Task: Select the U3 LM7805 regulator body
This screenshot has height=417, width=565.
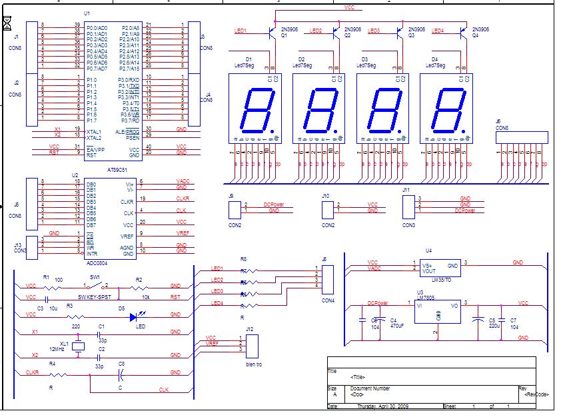Action: click(x=438, y=312)
